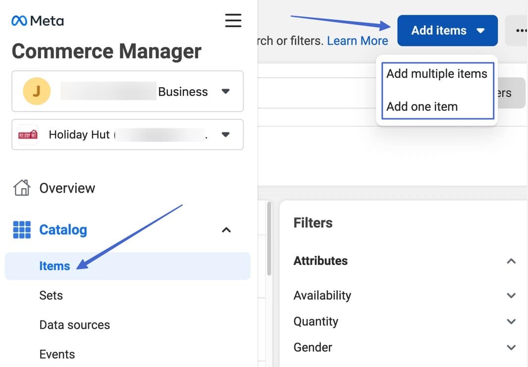Expand the Availability filter
Image resolution: width=528 pixels, height=367 pixels.
[511, 295]
